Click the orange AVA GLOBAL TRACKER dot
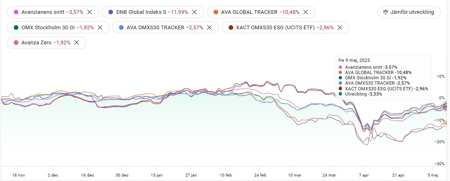The height and width of the screenshot is (181, 450). pos(215,12)
